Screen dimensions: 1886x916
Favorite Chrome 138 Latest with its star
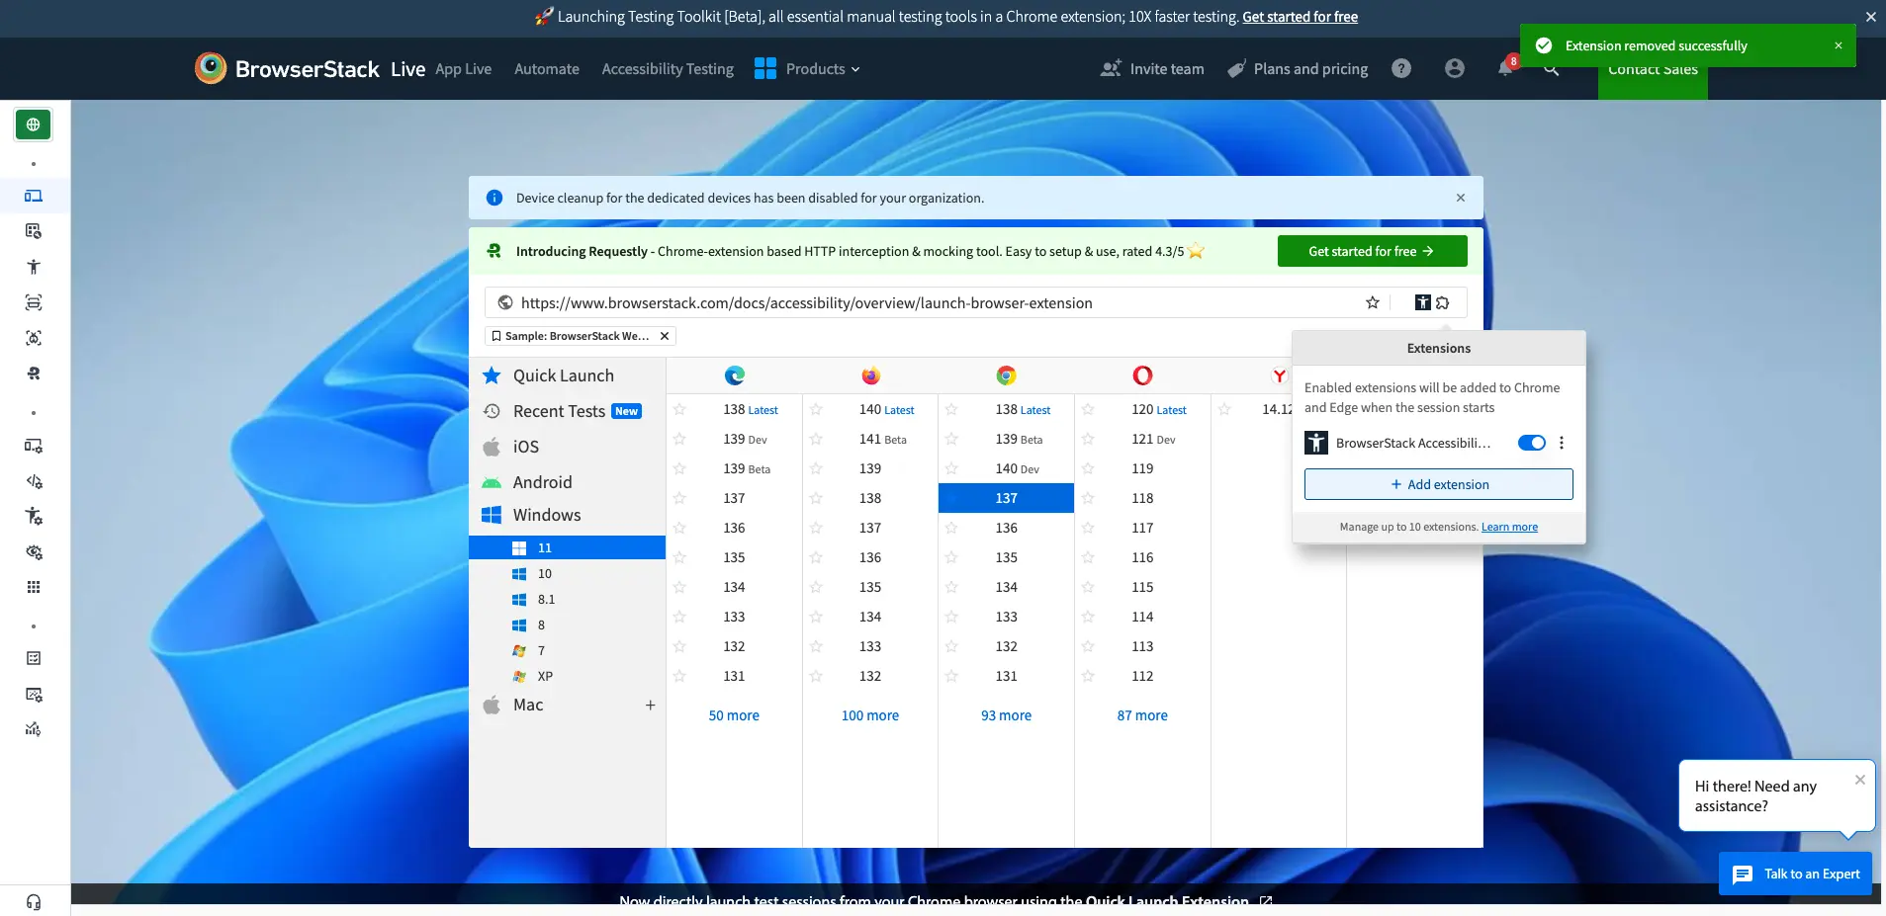click(x=951, y=409)
